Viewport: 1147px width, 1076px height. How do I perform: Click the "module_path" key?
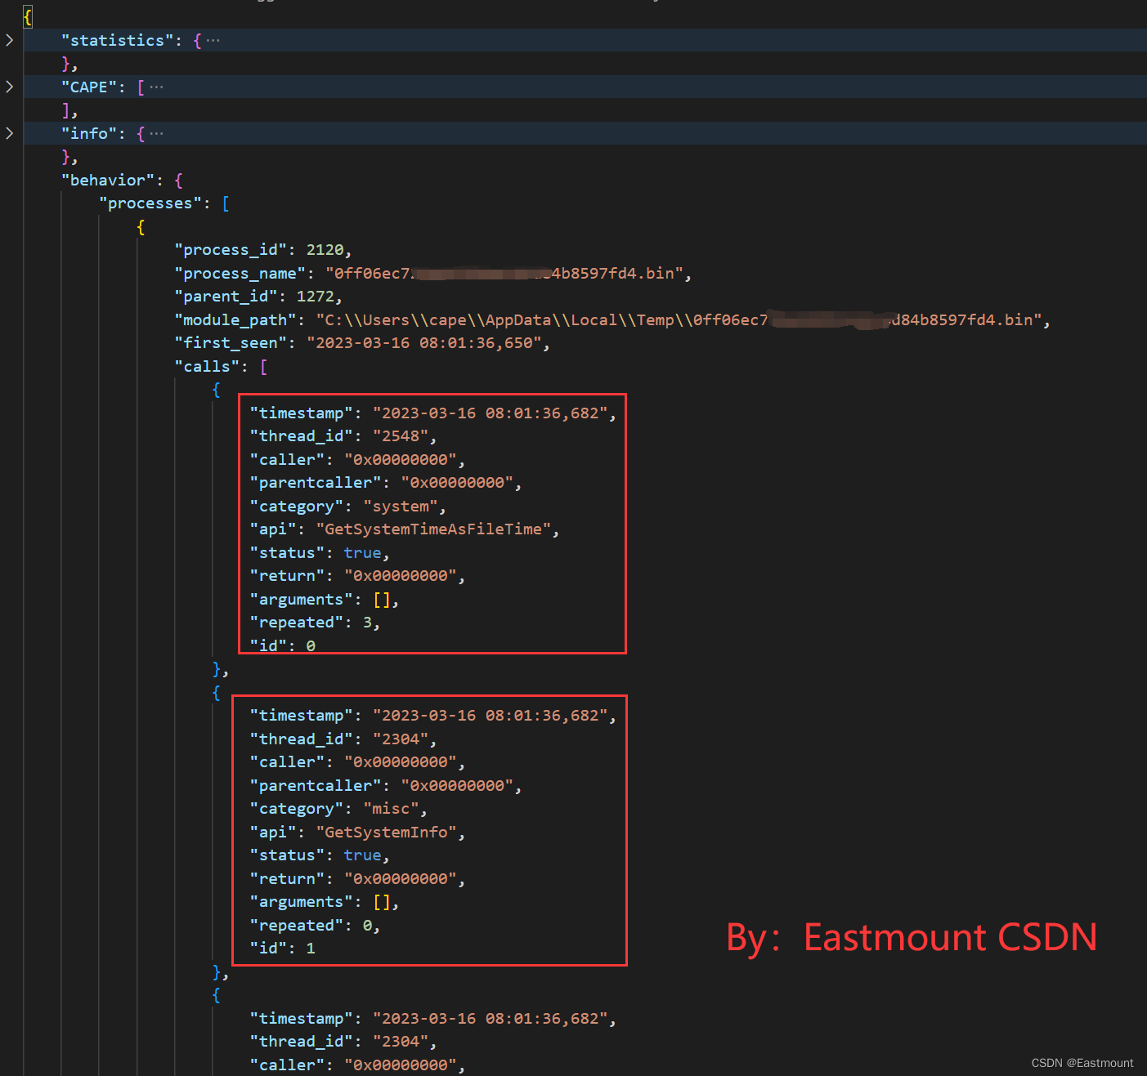click(235, 320)
